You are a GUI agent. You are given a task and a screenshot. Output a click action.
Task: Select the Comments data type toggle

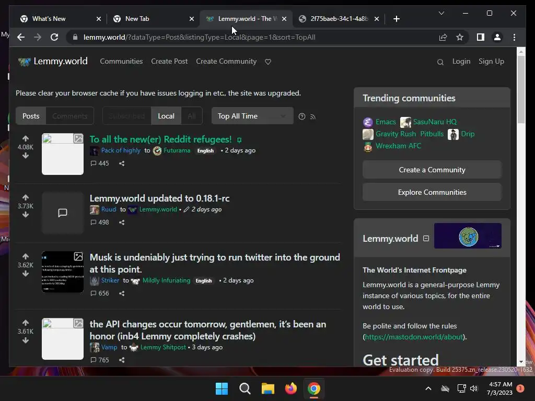coord(69,116)
